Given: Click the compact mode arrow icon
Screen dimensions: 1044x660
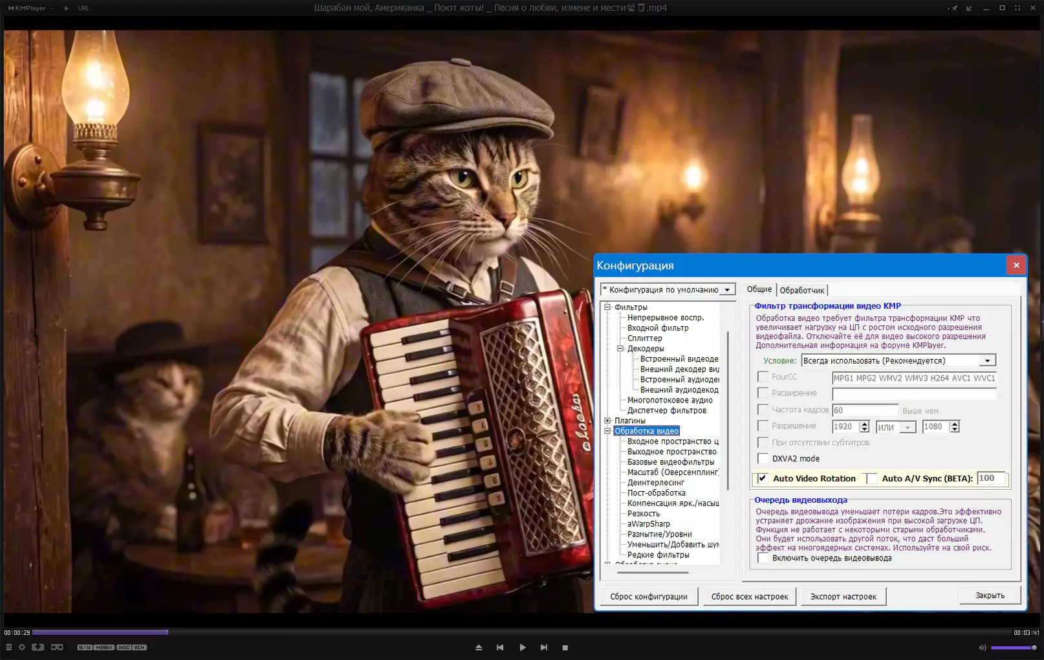Looking at the screenshot, I should (969, 8).
